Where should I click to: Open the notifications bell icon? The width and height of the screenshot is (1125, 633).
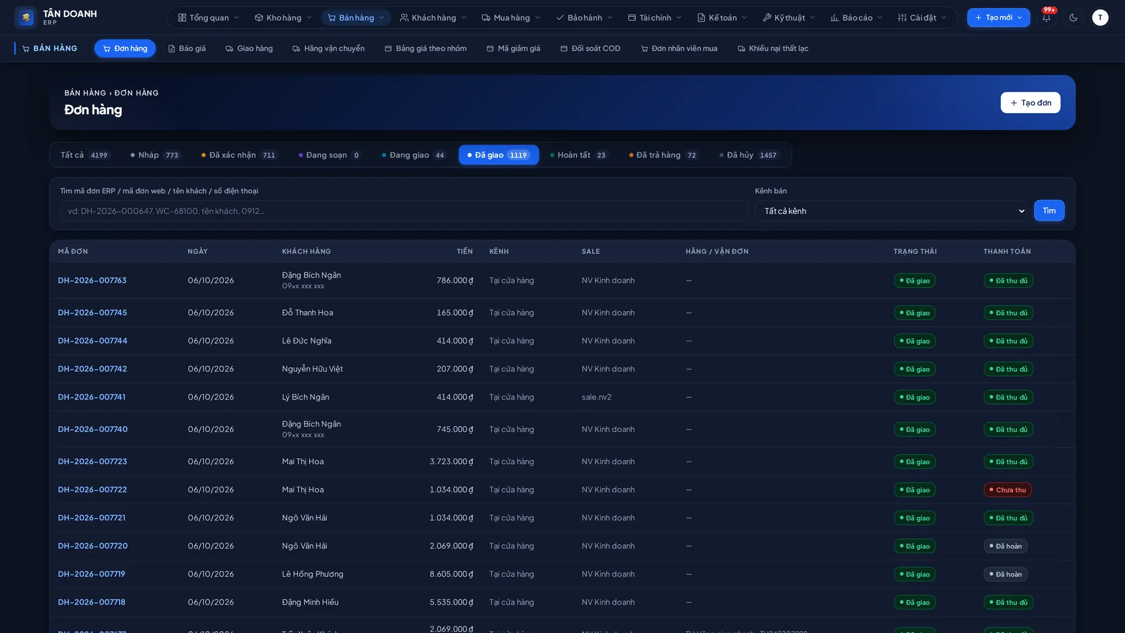pos(1046,18)
